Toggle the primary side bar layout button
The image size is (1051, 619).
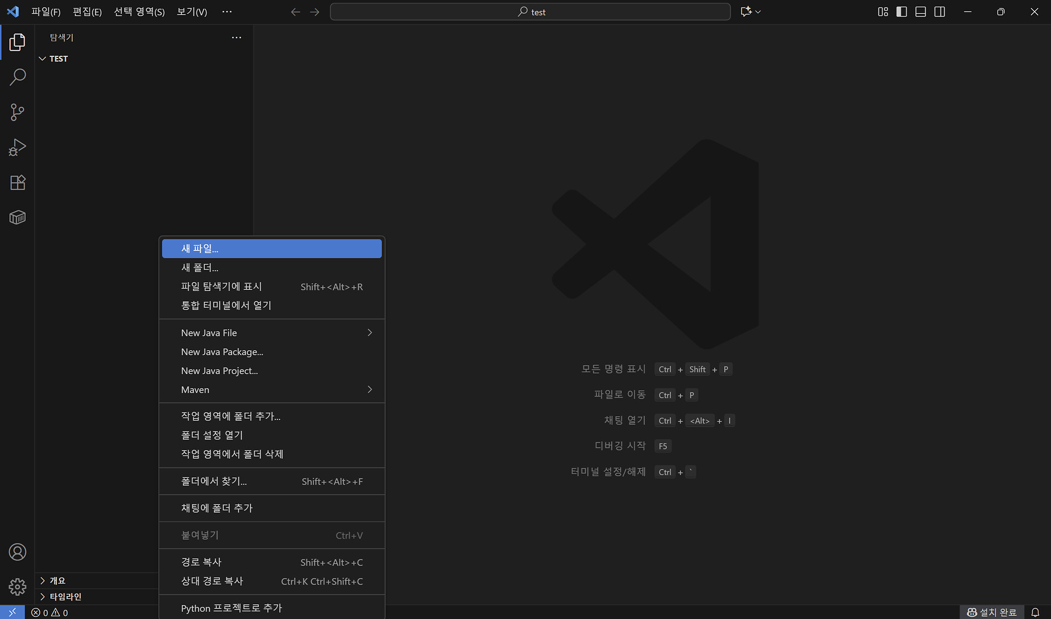coord(902,11)
